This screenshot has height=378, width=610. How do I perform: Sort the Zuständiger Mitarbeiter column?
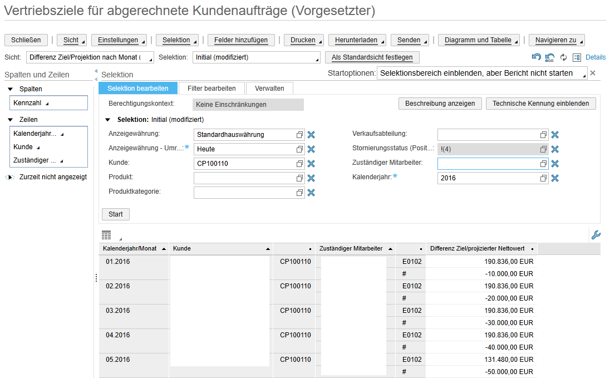[390, 249]
